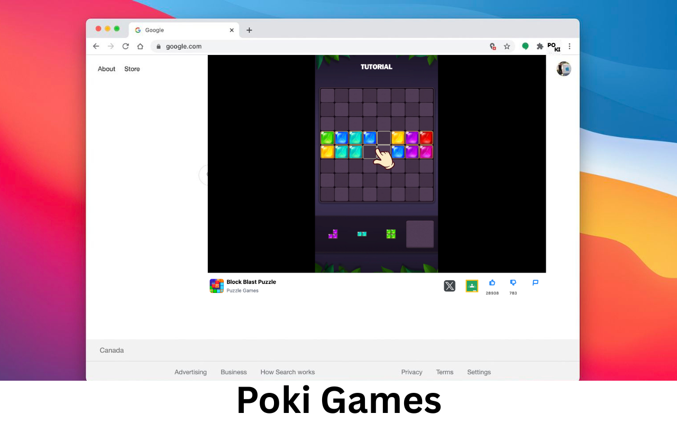Image resolution: width=677 pixels, height=423 pixels.
Task: Share the game on X
Action: click(x=450, y=286)
